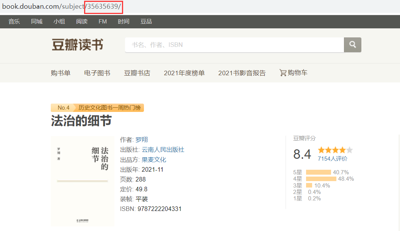The width and height of the screenshot is (400, 231).
Task: Click producer link 果麦文化
Action: click(154, 160)
